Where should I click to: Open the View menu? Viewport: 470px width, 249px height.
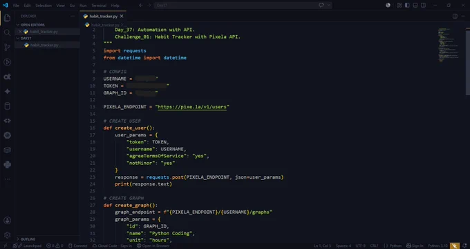[60, 6]
